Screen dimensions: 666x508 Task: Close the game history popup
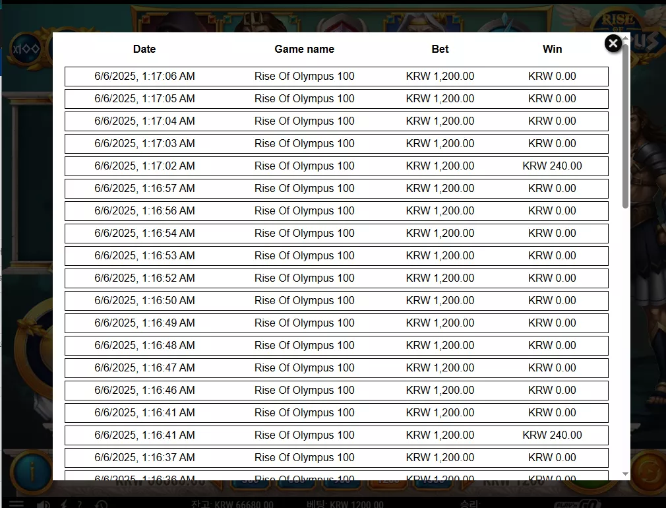tap(613, 44)
